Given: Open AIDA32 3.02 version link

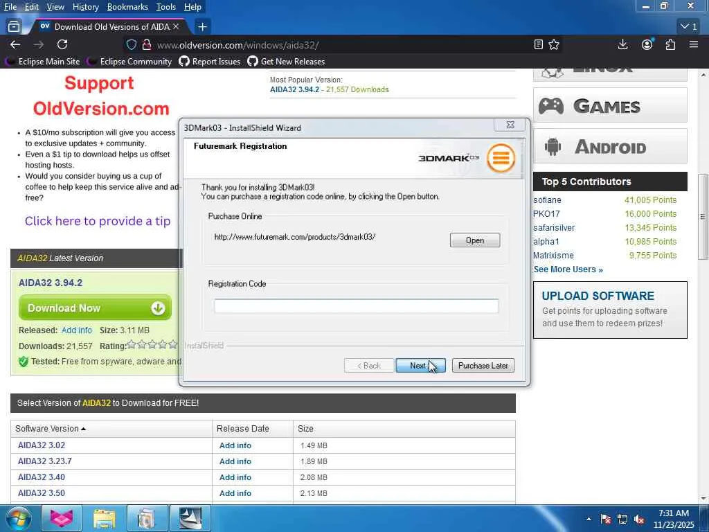Looking at the screenshot, I should 42,445.
